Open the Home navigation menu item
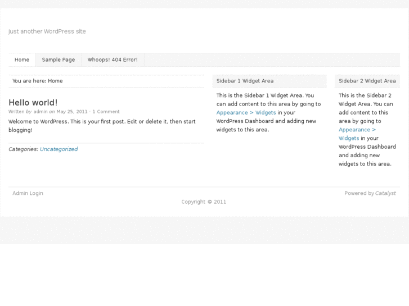This screenshot has height=306, width=409. point(22,60)
